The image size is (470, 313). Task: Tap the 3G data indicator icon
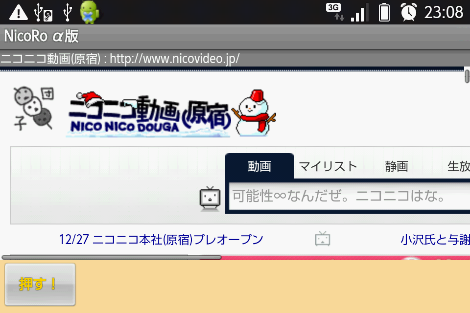click(x=335, y=12)
